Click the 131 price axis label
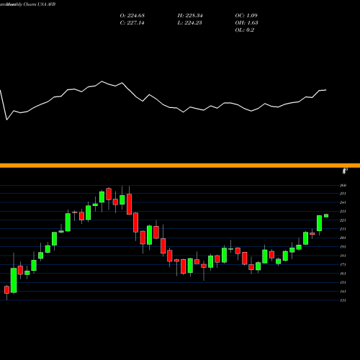360x360 pixels. tap(343, 300)
